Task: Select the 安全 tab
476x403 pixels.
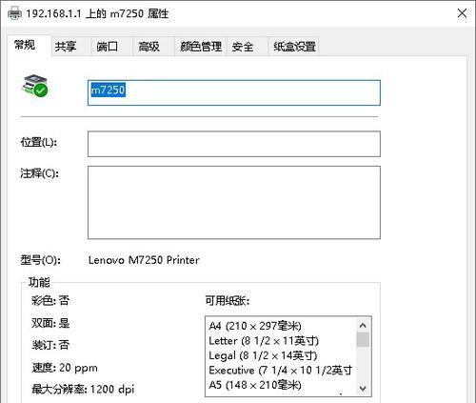Action: point(243,47)
